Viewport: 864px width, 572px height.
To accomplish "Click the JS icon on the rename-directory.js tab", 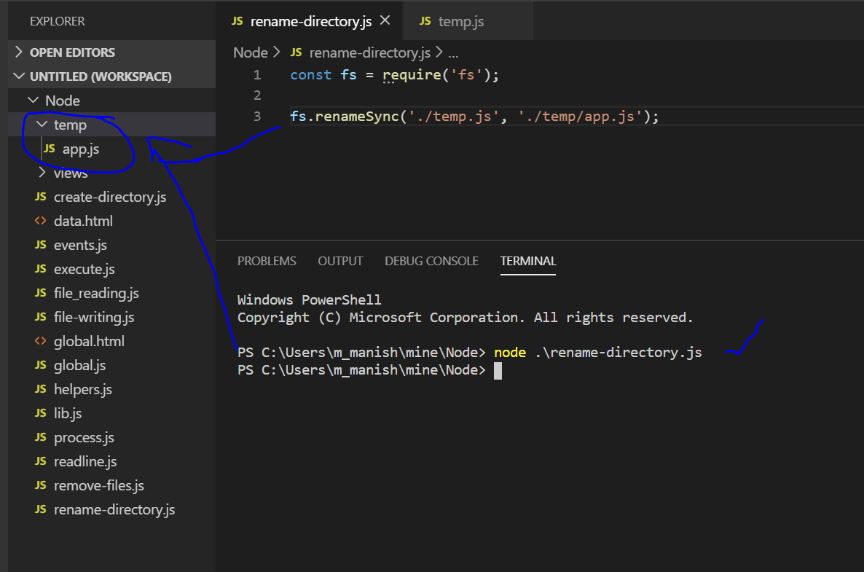I will pos(237,21).
